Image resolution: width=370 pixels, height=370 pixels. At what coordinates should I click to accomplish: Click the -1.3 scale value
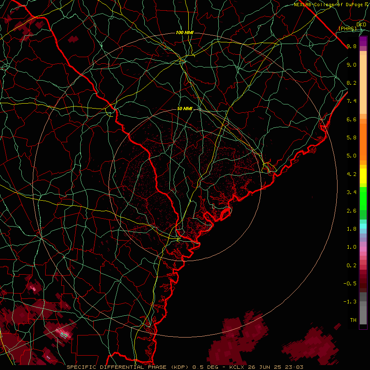pyautogui.click(x=350, y=302)
